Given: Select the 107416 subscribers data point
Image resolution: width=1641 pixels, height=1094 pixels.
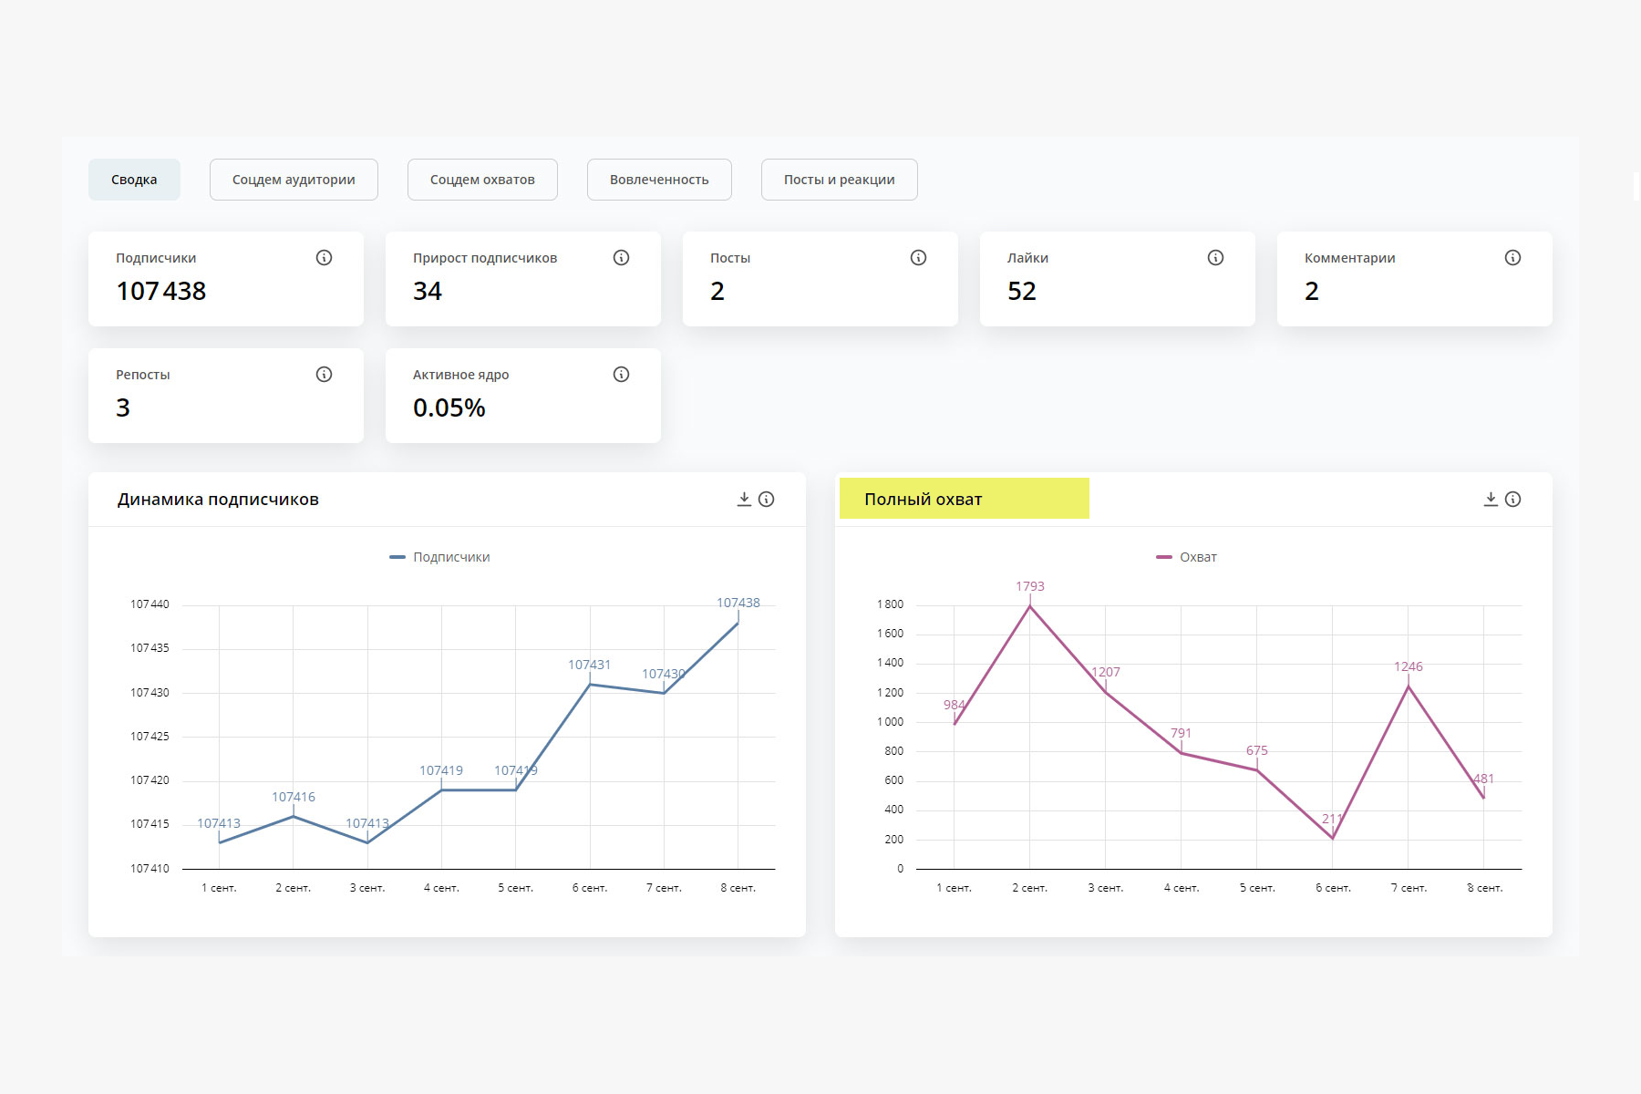Looking at the screenshot, I should coord(294,816).
